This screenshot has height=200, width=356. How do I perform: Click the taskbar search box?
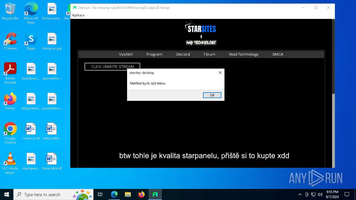[x=53, y=194]
